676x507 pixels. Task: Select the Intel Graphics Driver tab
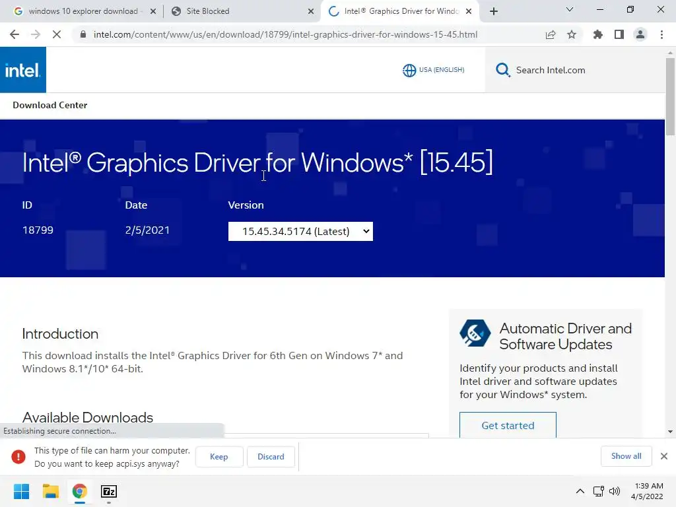click(x=401, y=11)
